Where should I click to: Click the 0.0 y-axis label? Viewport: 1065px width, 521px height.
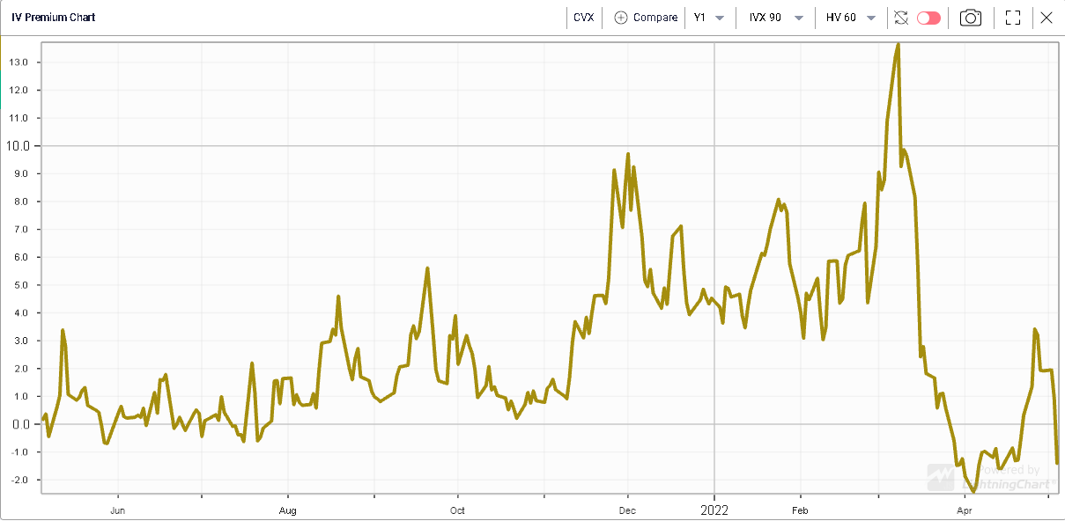tap(21, 424)
